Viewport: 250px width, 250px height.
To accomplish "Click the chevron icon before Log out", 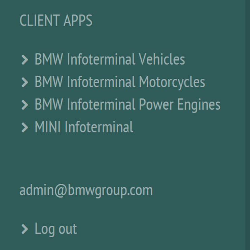I will (x=25, y=229).
